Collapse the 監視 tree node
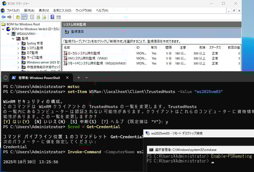This screenshot has height=172, width=254. [13, 39]
